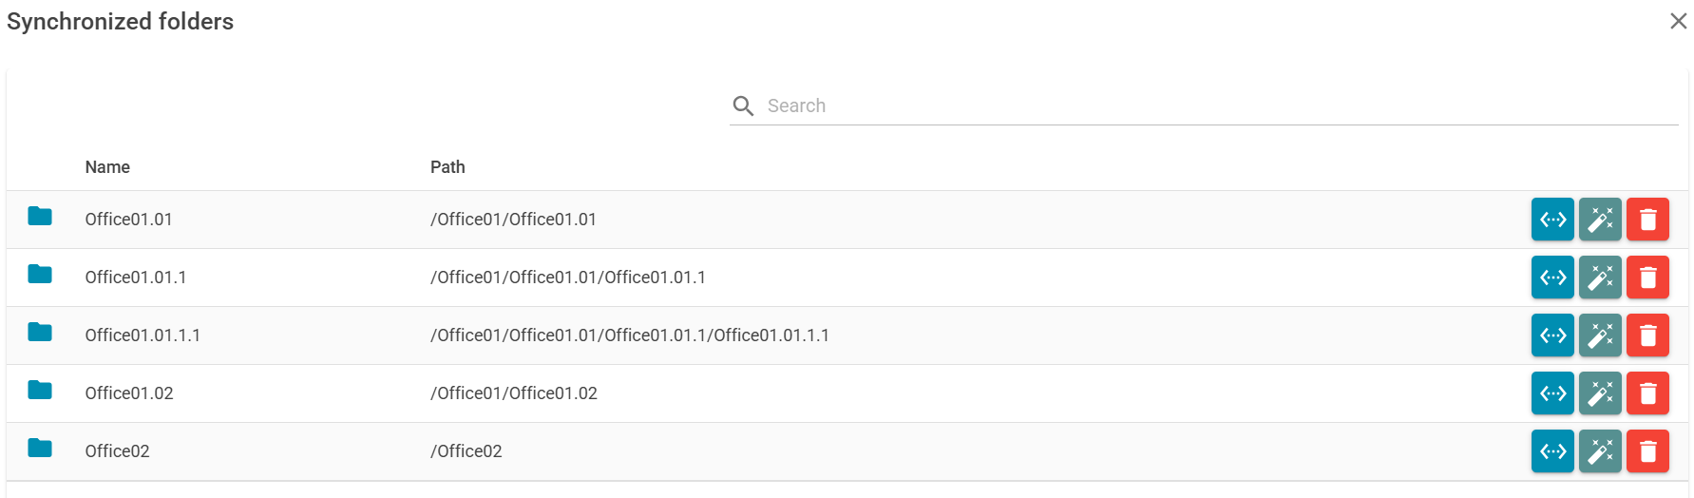Delete the Office02 synchronized folder
This screenshot has height=498, width=1694.
point(1647,451)
